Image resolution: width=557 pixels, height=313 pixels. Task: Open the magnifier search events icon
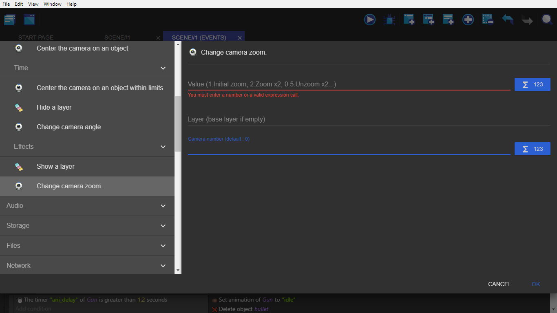[x=547, y=20]
